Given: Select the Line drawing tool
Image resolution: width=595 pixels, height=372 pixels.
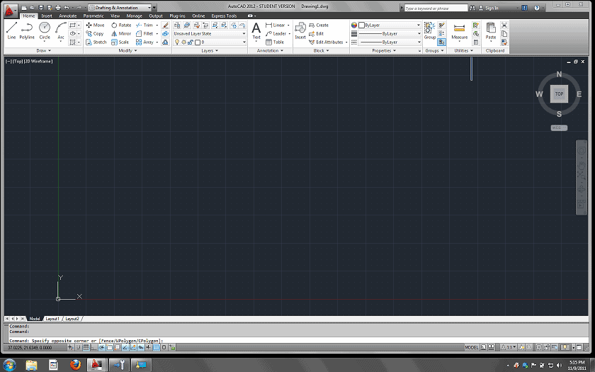Looking at the screenshot, I should point(11,30).
